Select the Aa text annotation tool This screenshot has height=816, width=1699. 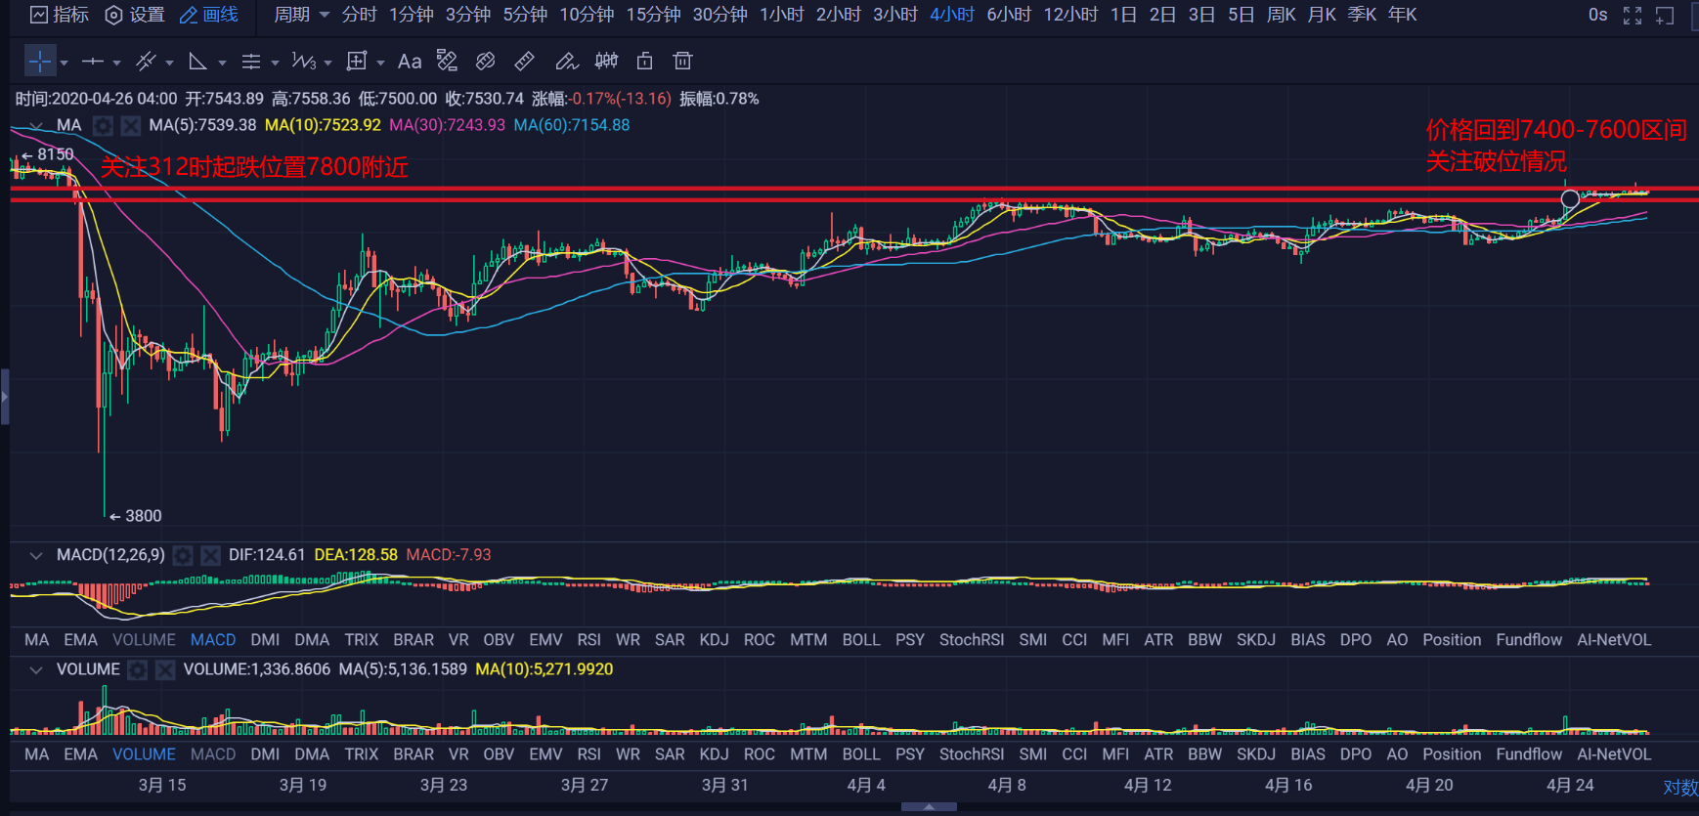coord(410,62)
